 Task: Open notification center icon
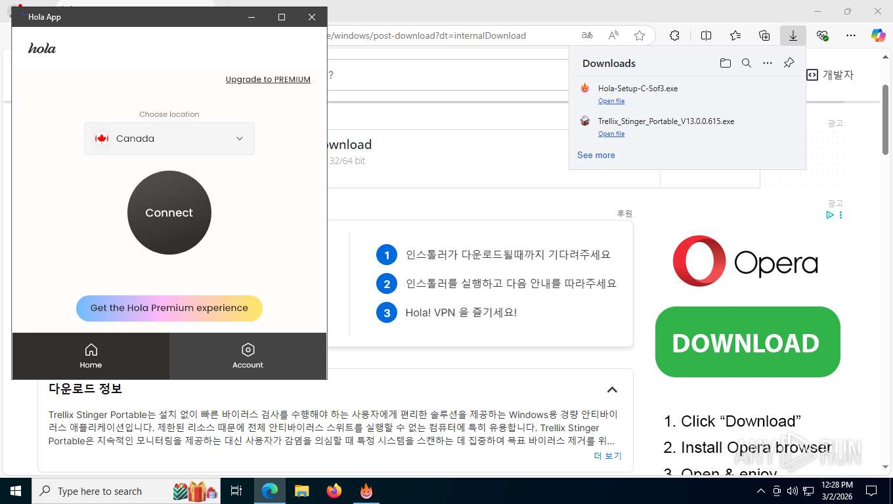[871, 491]
